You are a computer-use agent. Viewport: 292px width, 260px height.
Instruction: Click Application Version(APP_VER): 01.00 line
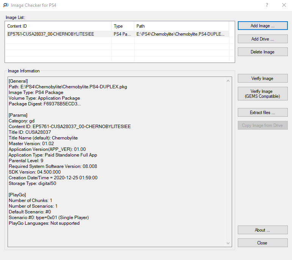pyautogui.click(x=47, y=149)
